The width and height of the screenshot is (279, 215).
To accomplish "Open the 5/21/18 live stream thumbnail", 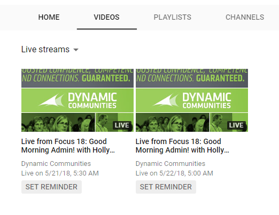I will 77,100.
